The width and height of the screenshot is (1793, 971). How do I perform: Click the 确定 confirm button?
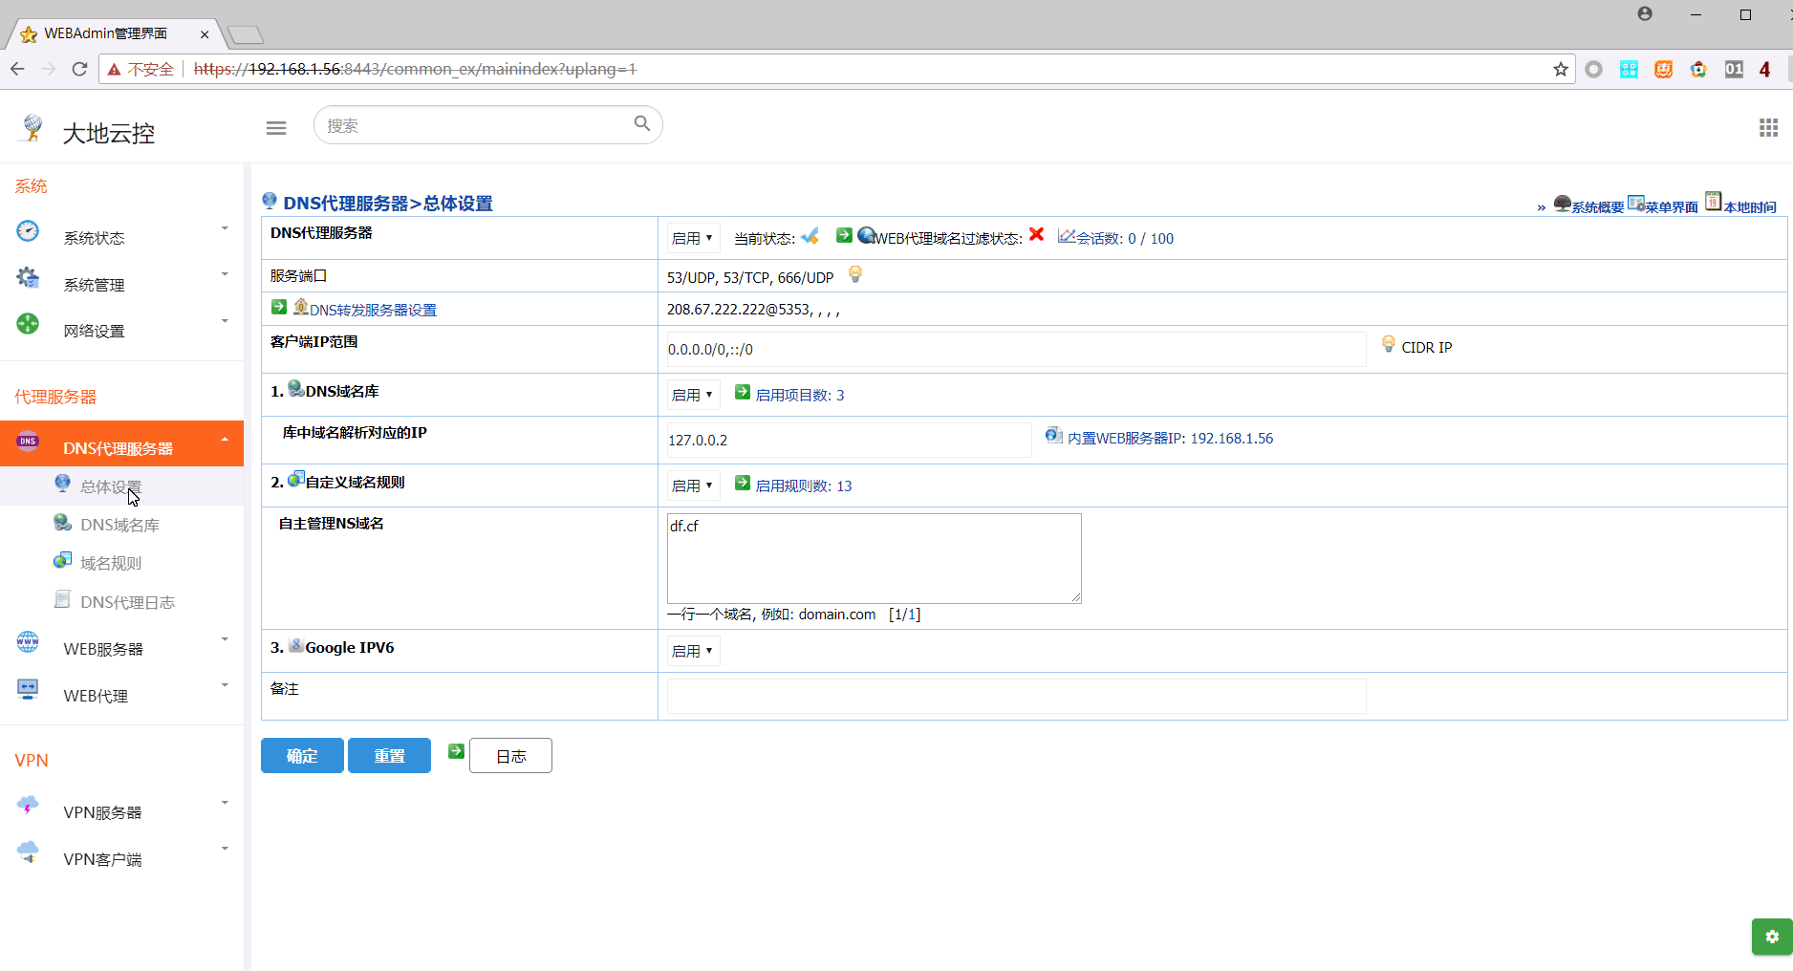coord(302,756)
